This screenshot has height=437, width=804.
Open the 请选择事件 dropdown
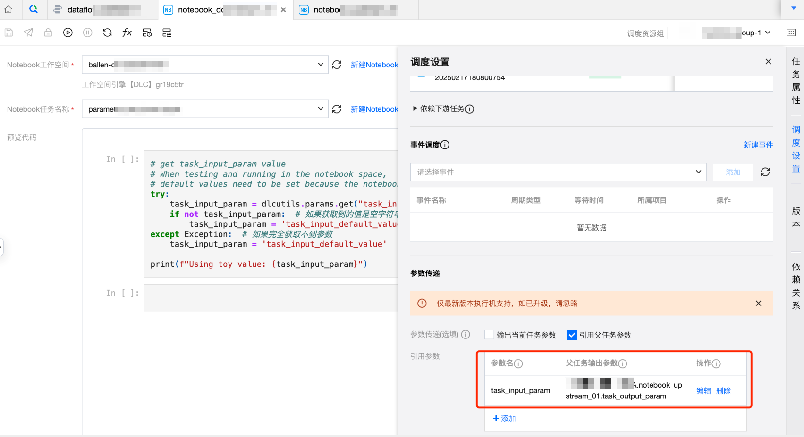(558, 172)
